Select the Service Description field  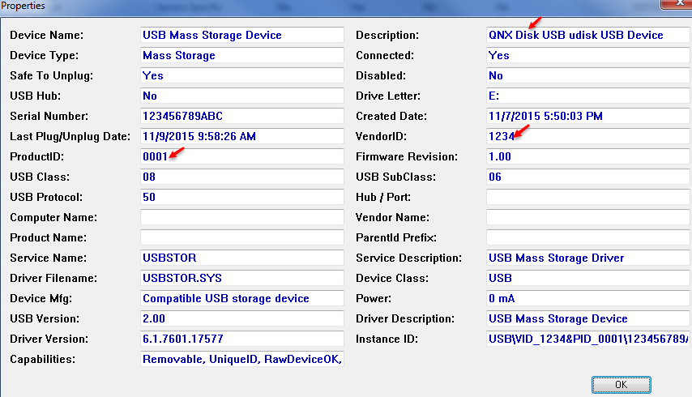coord(587,258)
